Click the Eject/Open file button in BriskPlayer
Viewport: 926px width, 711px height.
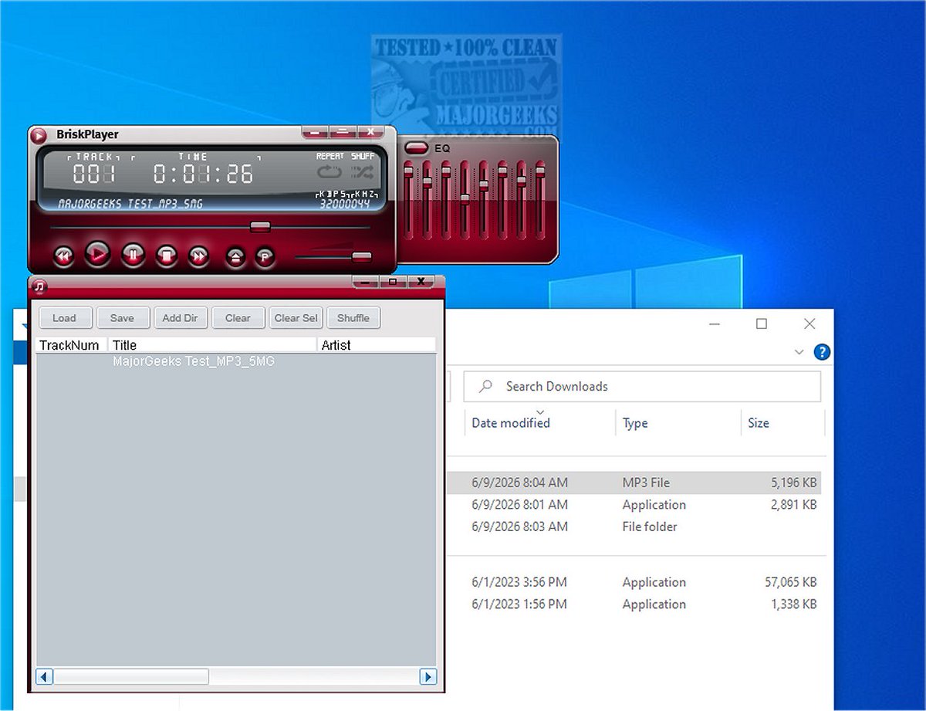235,256
